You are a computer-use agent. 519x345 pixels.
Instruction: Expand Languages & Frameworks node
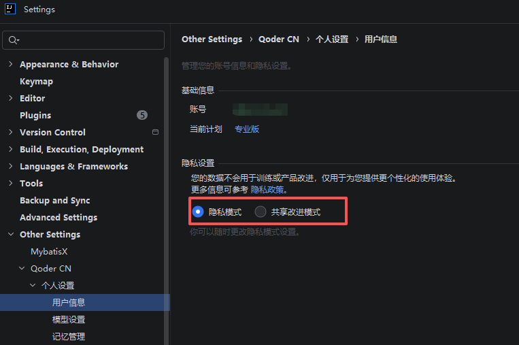pyautogui.click(x=11, y=166)
